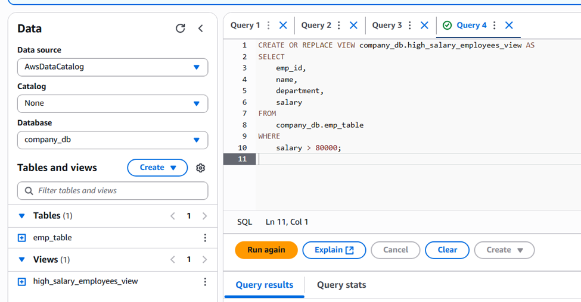
Task: Collapse the Data side panel
Action: 200,29
